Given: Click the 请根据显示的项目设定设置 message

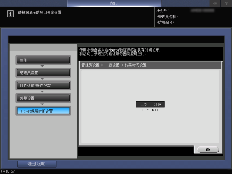Looking at the screenshot, I should 40,13.
